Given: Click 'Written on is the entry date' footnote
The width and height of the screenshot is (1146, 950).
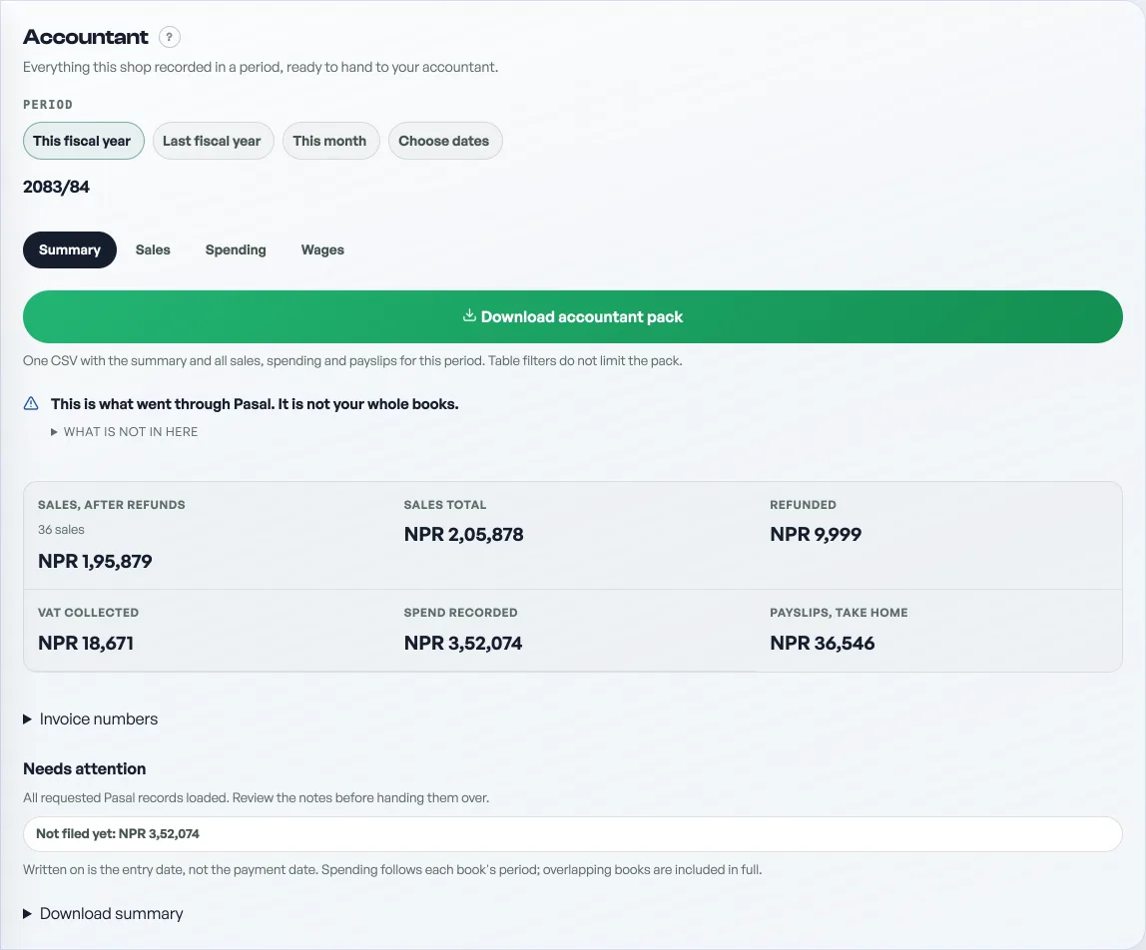Looking at the screenshot, I should (x=392, y=869).
